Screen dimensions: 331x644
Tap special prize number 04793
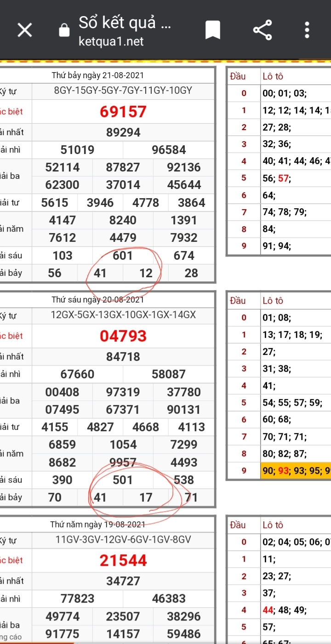point(123,336)
